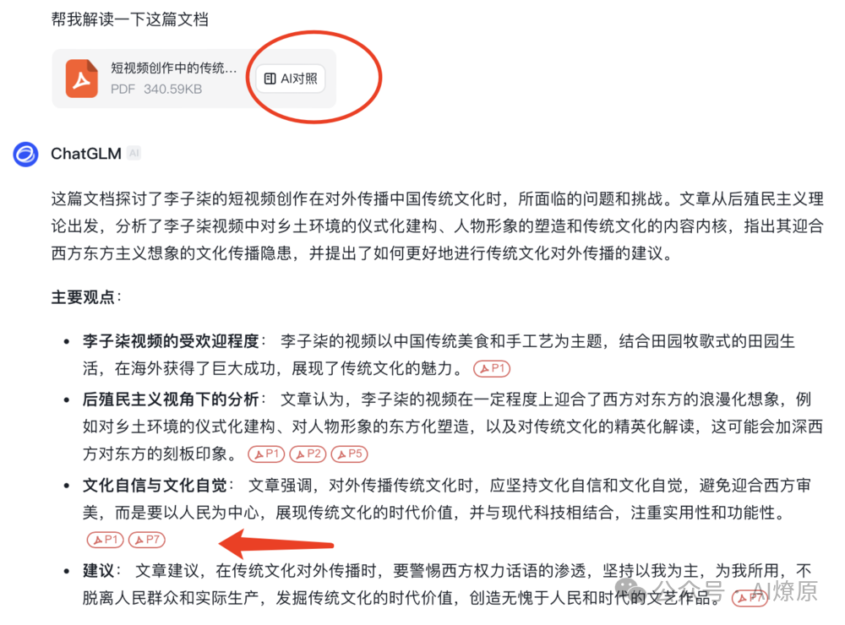The height and width of the screenshot is (625, 845).
Task: Open P1 citation after 传统文化的魅力
Action: pos(492,368)
